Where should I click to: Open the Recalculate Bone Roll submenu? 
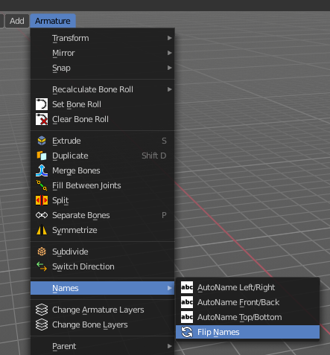[102, 89]
